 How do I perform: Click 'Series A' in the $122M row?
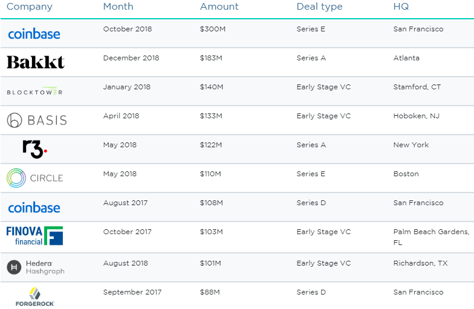point(311,145)
